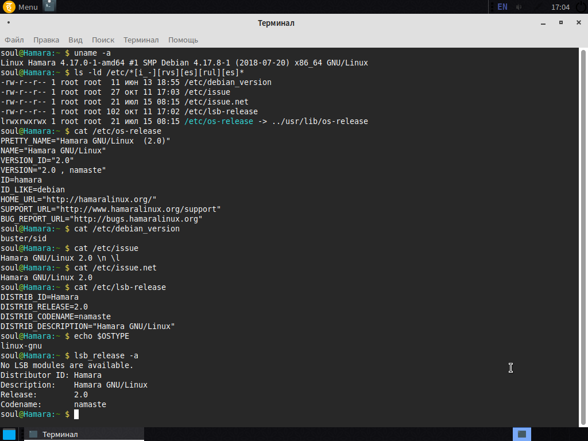
Task: Open the window menu dot icon
Action: [9, 22]
